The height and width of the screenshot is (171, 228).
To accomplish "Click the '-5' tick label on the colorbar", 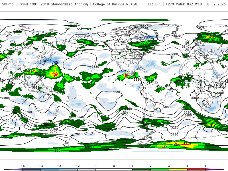I will [x=23, y=166].
